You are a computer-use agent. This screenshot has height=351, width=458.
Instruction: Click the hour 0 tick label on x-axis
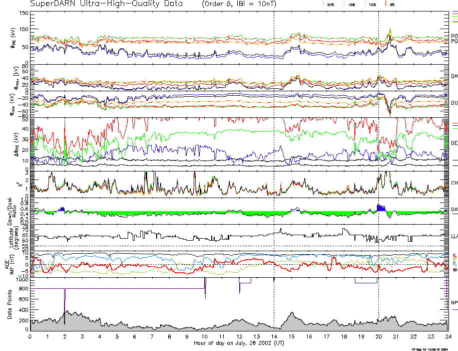(31, 336)
